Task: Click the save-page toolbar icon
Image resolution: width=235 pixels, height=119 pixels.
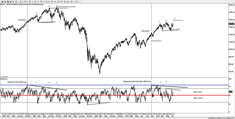Action: click(8, 2)
